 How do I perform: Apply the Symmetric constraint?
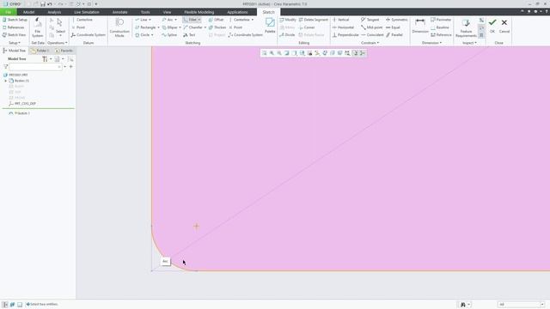point(397,20)
